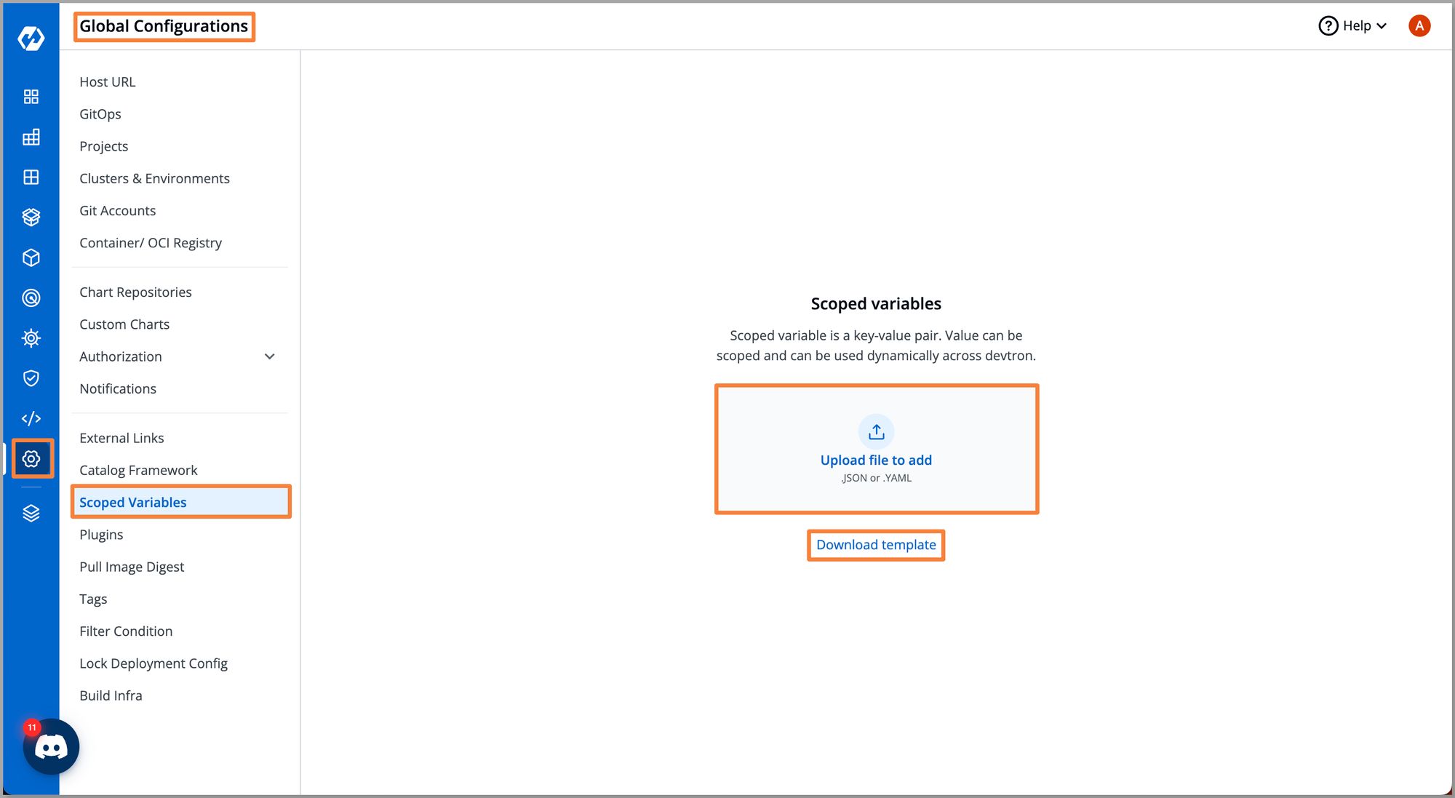Click Download template link below upload
This screenshot has height=798, width=1455.
pos(875,544)
